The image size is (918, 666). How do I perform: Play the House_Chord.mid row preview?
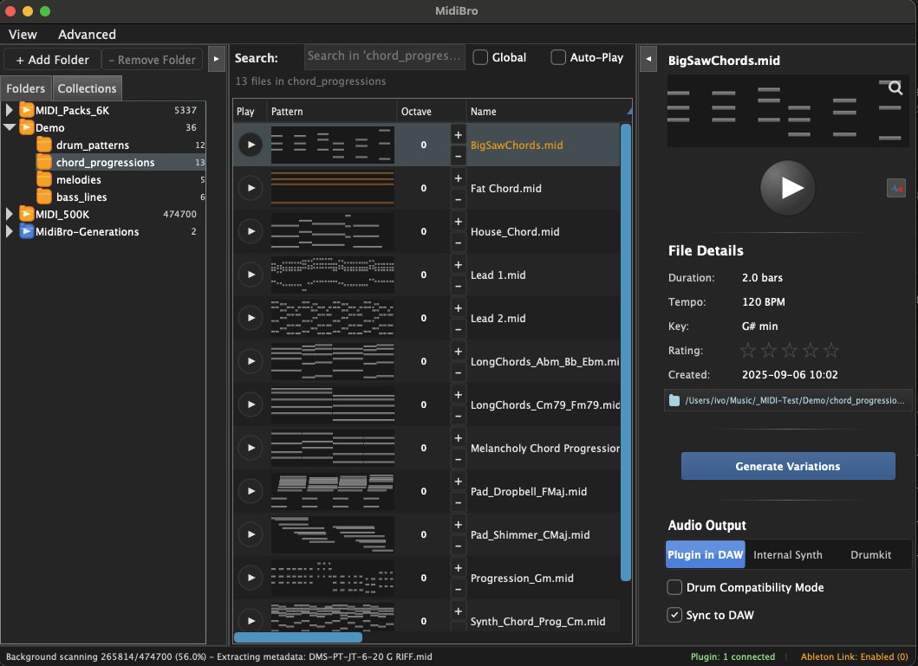[251, 231]
